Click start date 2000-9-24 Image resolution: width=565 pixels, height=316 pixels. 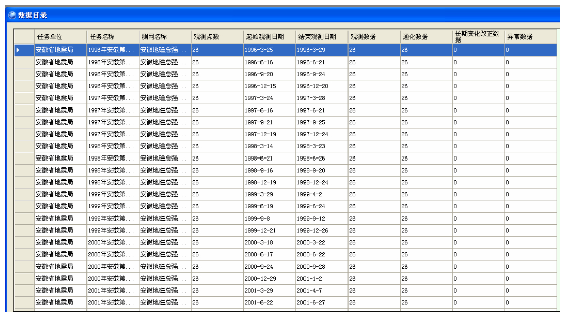coord(270,267)
